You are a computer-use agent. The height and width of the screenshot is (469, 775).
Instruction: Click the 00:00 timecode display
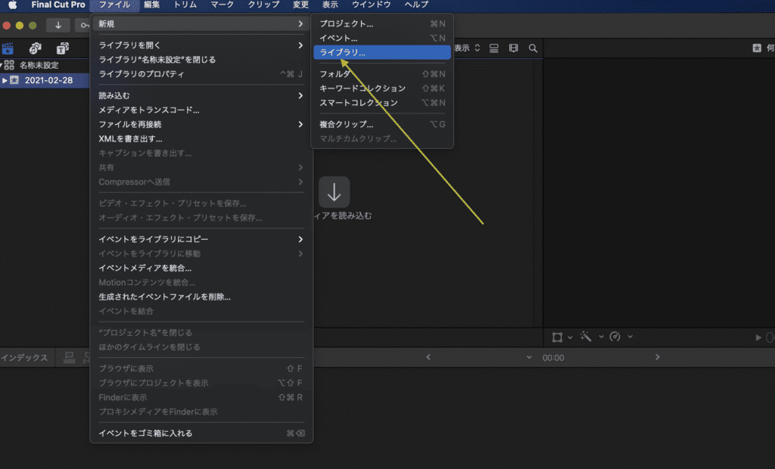click(x=553, y=358)
